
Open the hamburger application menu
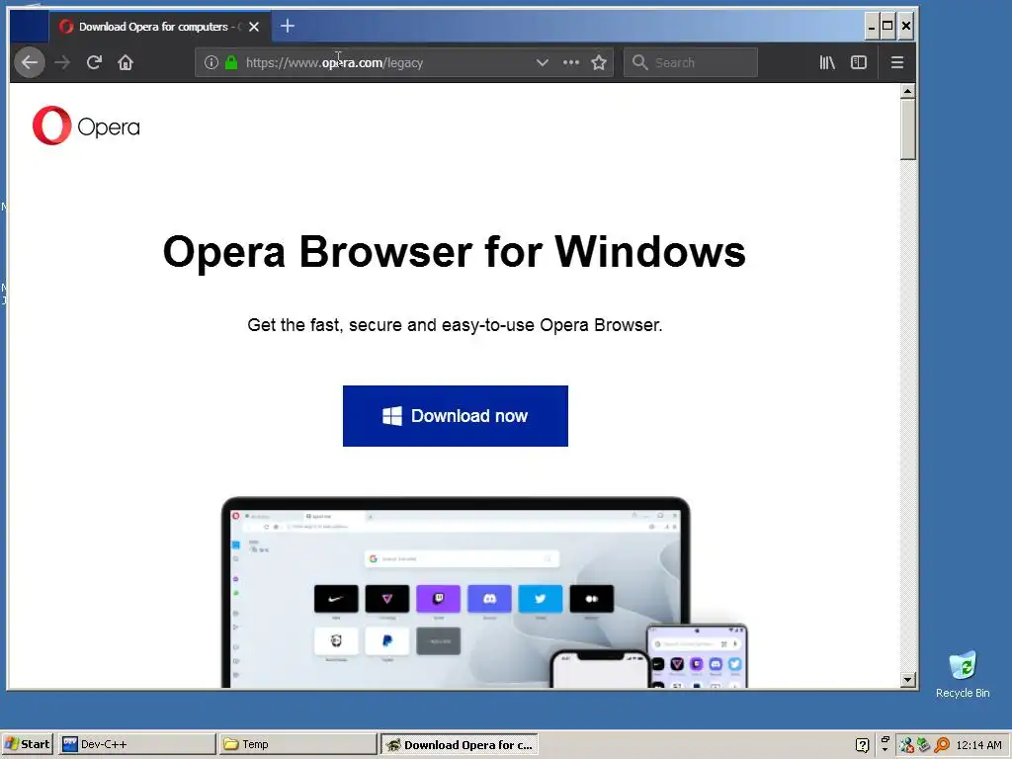(897, 62)
